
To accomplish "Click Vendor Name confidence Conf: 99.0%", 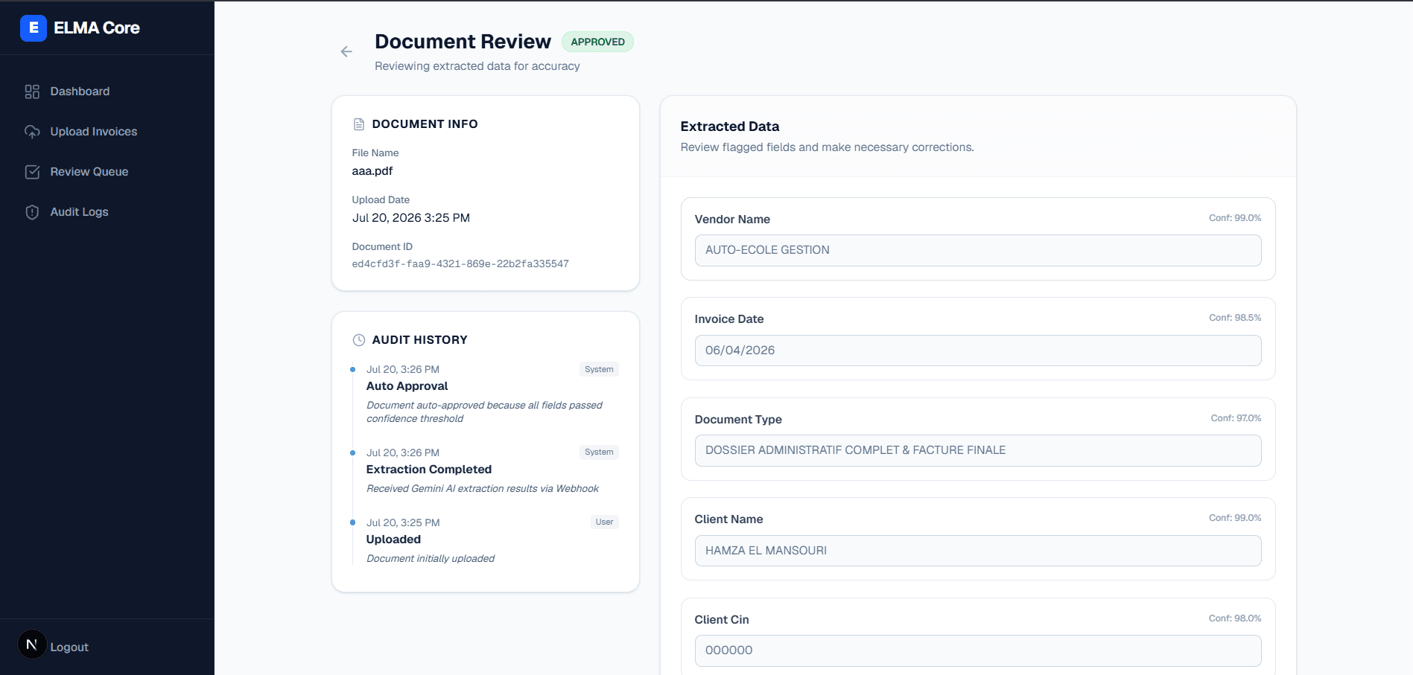I will click(1235, 218).
